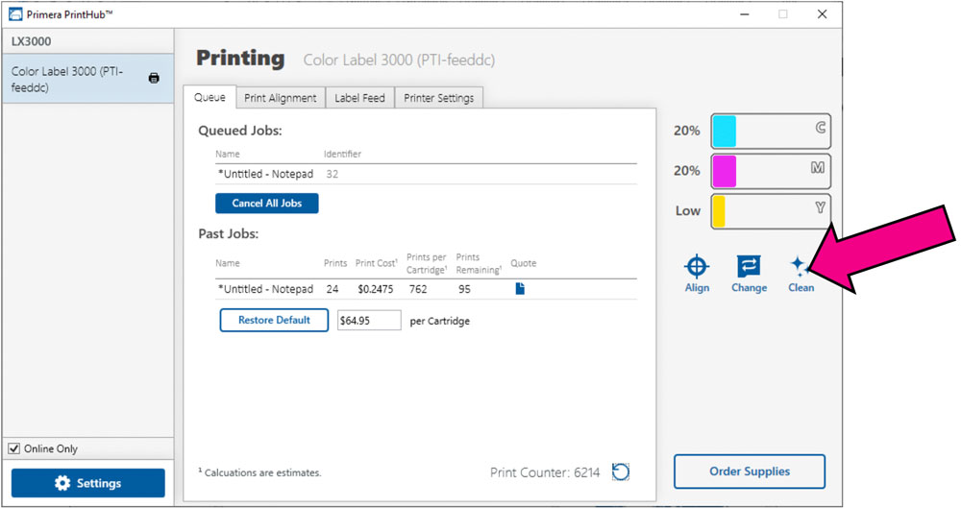The width and height of the screenshot is (961, 508).
Task: Click the Order Supplies button
Action: pos(750,472)
